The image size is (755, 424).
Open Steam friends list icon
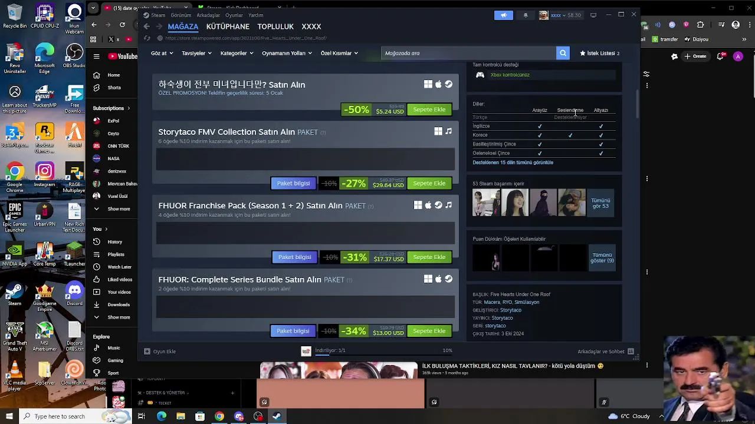point(631,352)
